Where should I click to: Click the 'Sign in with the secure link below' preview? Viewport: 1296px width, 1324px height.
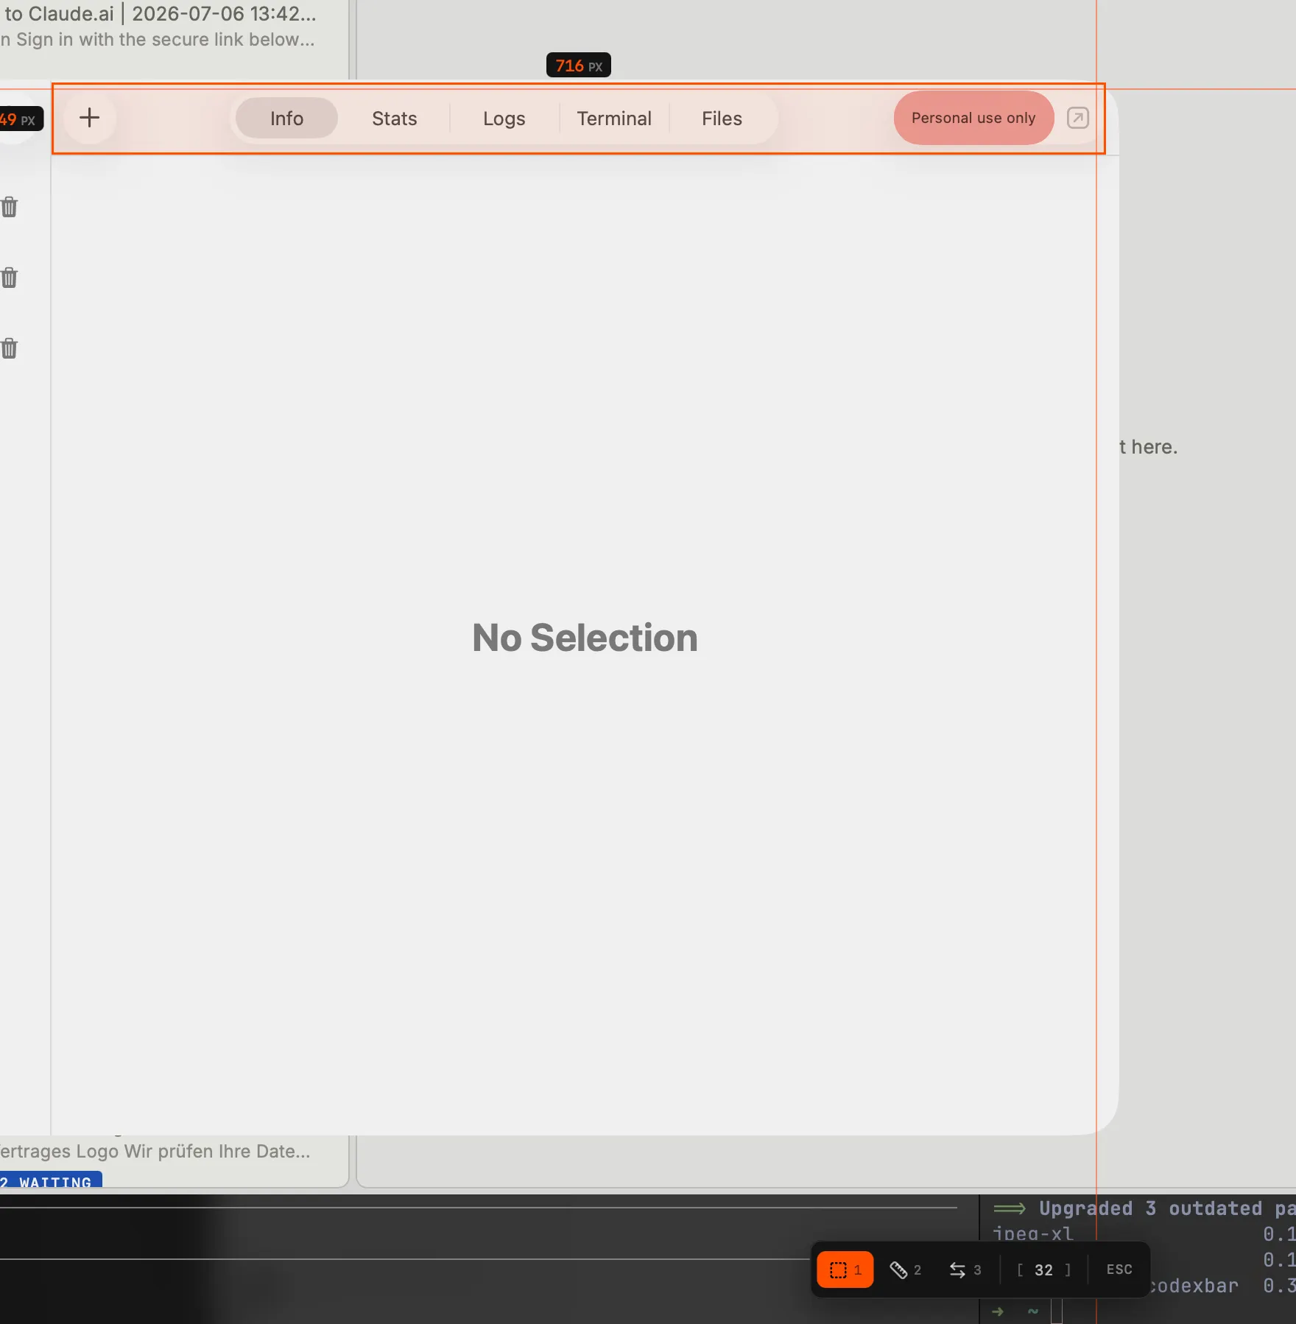pyautogui.click(x=158, y=39)
